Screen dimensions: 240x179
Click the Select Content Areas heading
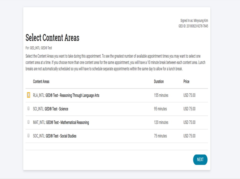[x=52, y=38]
